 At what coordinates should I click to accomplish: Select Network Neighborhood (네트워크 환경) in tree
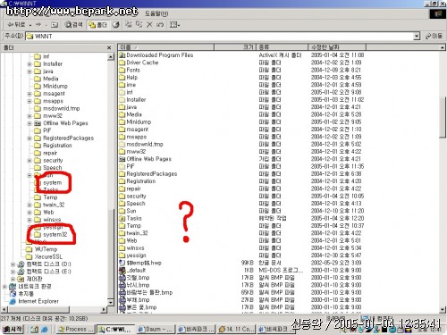(35, 287)
